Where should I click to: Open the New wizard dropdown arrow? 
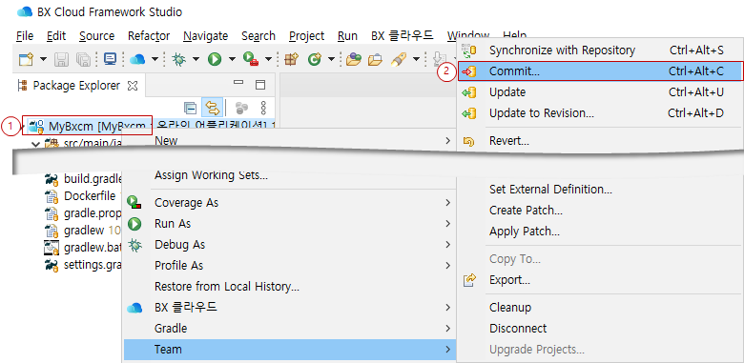tap(43, 60)
